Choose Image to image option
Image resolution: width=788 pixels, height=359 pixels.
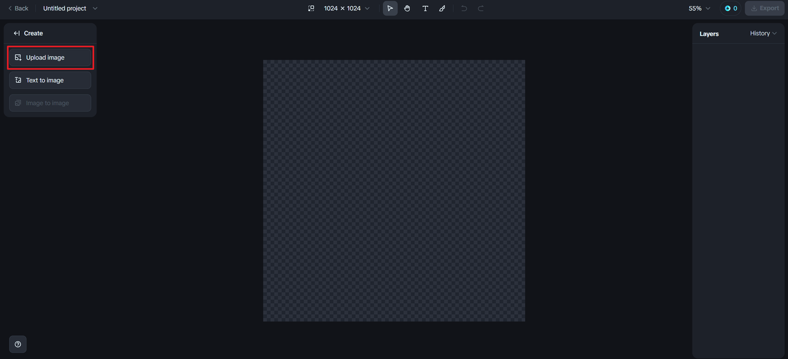pyautogui.click(x=50, y=103)
